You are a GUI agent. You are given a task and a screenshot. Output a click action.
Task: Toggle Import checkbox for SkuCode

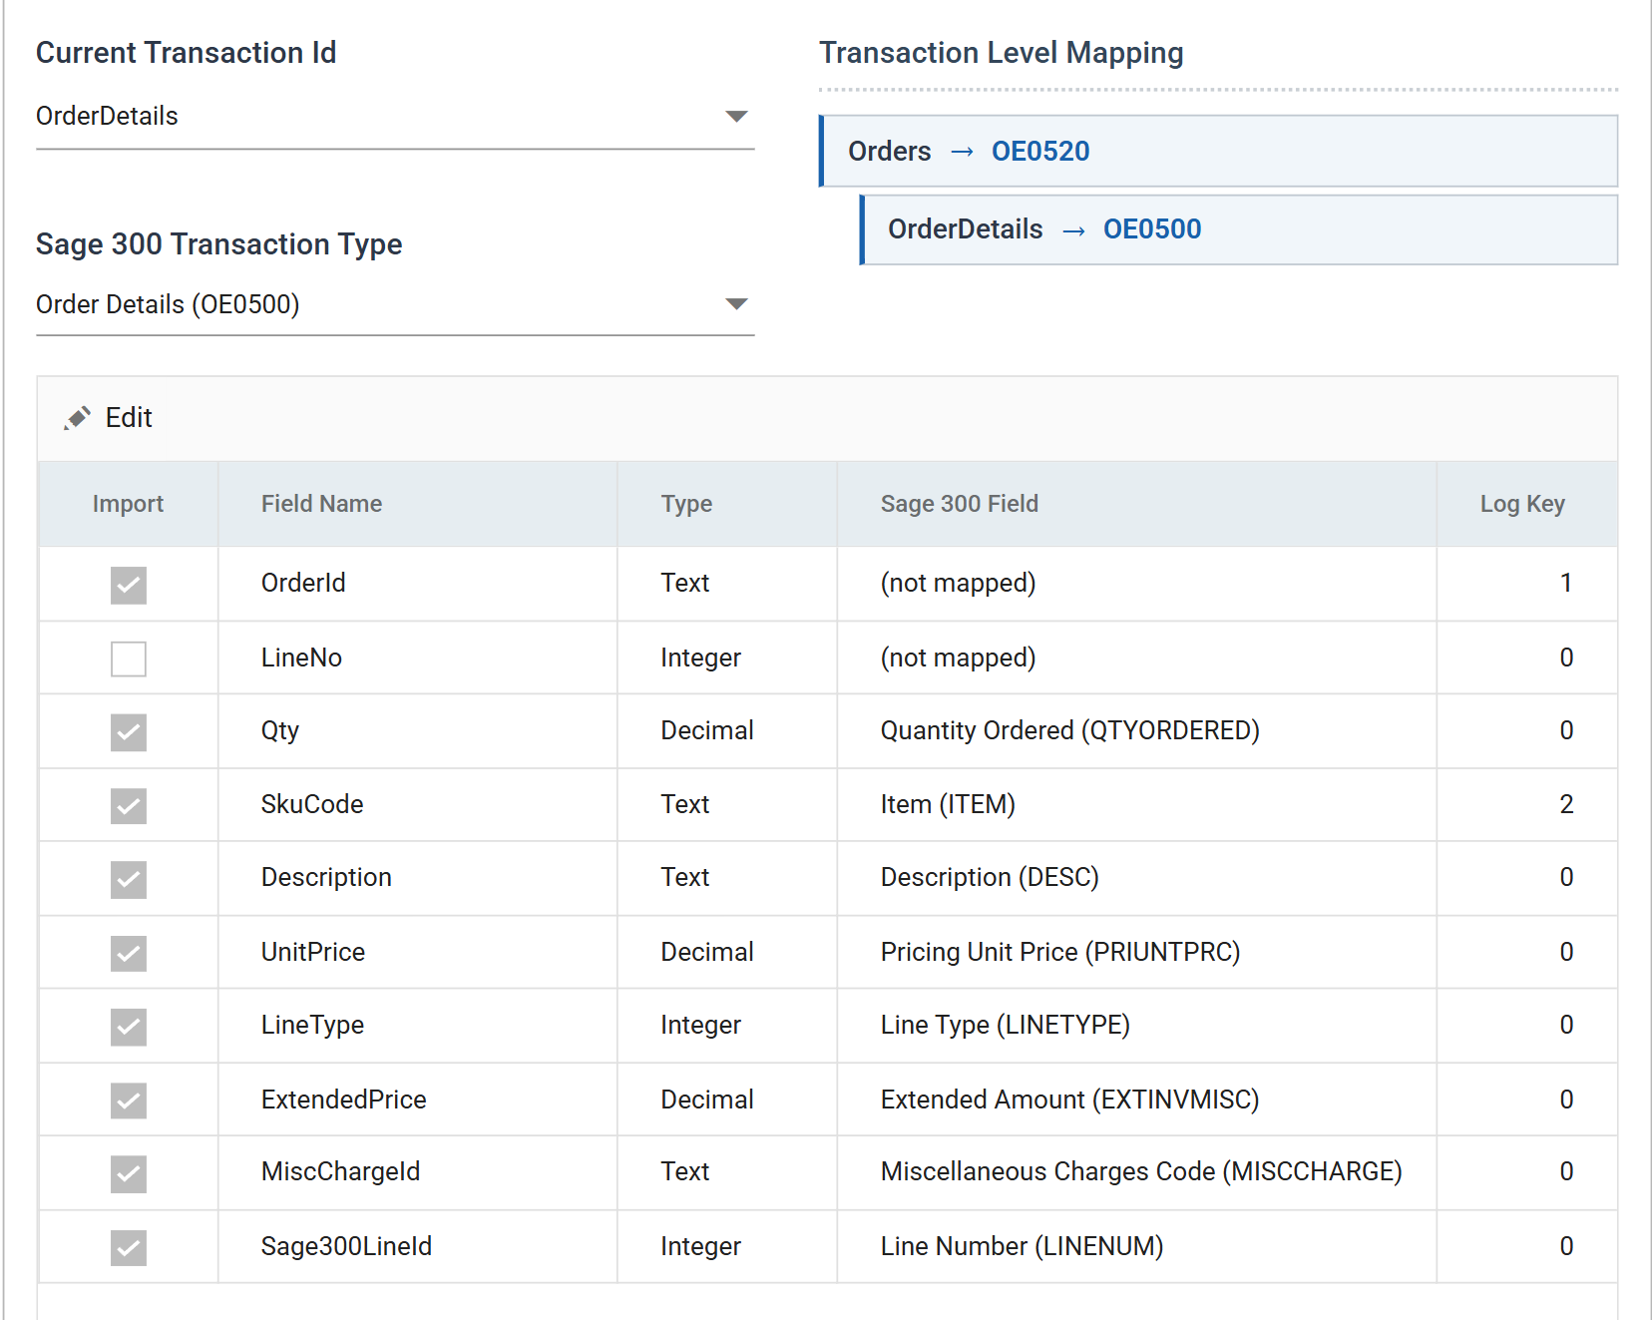point(129,806)
